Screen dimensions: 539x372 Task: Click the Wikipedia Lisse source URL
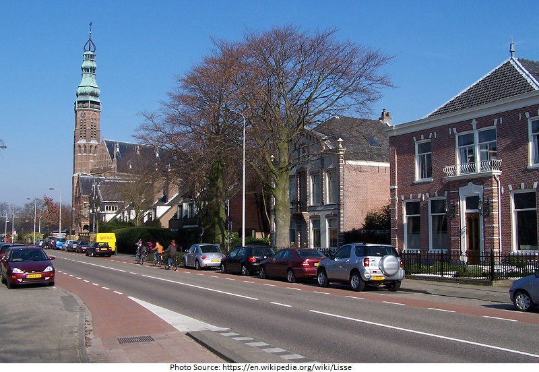point(287,367)
